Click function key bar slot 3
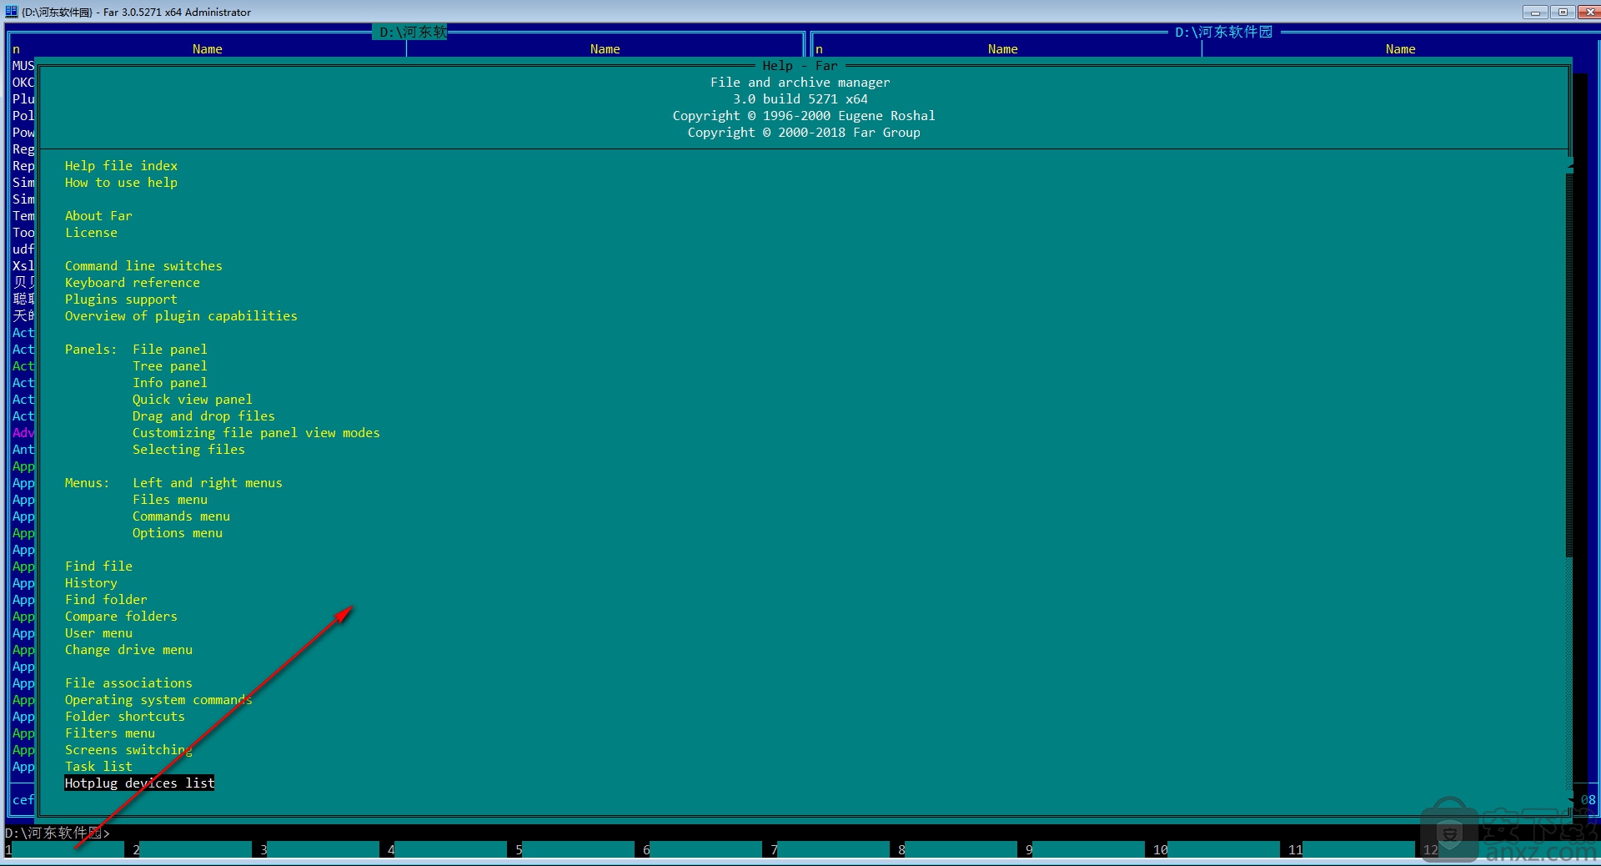This screenshot has width=1601, height=866. (x=319, y=849)
